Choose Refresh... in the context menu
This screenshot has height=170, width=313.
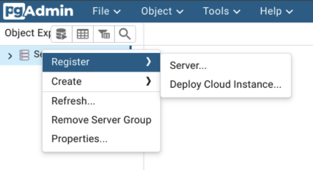[x=101, y=101]
